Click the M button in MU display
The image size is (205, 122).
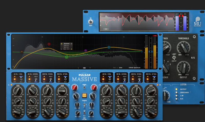106,29
